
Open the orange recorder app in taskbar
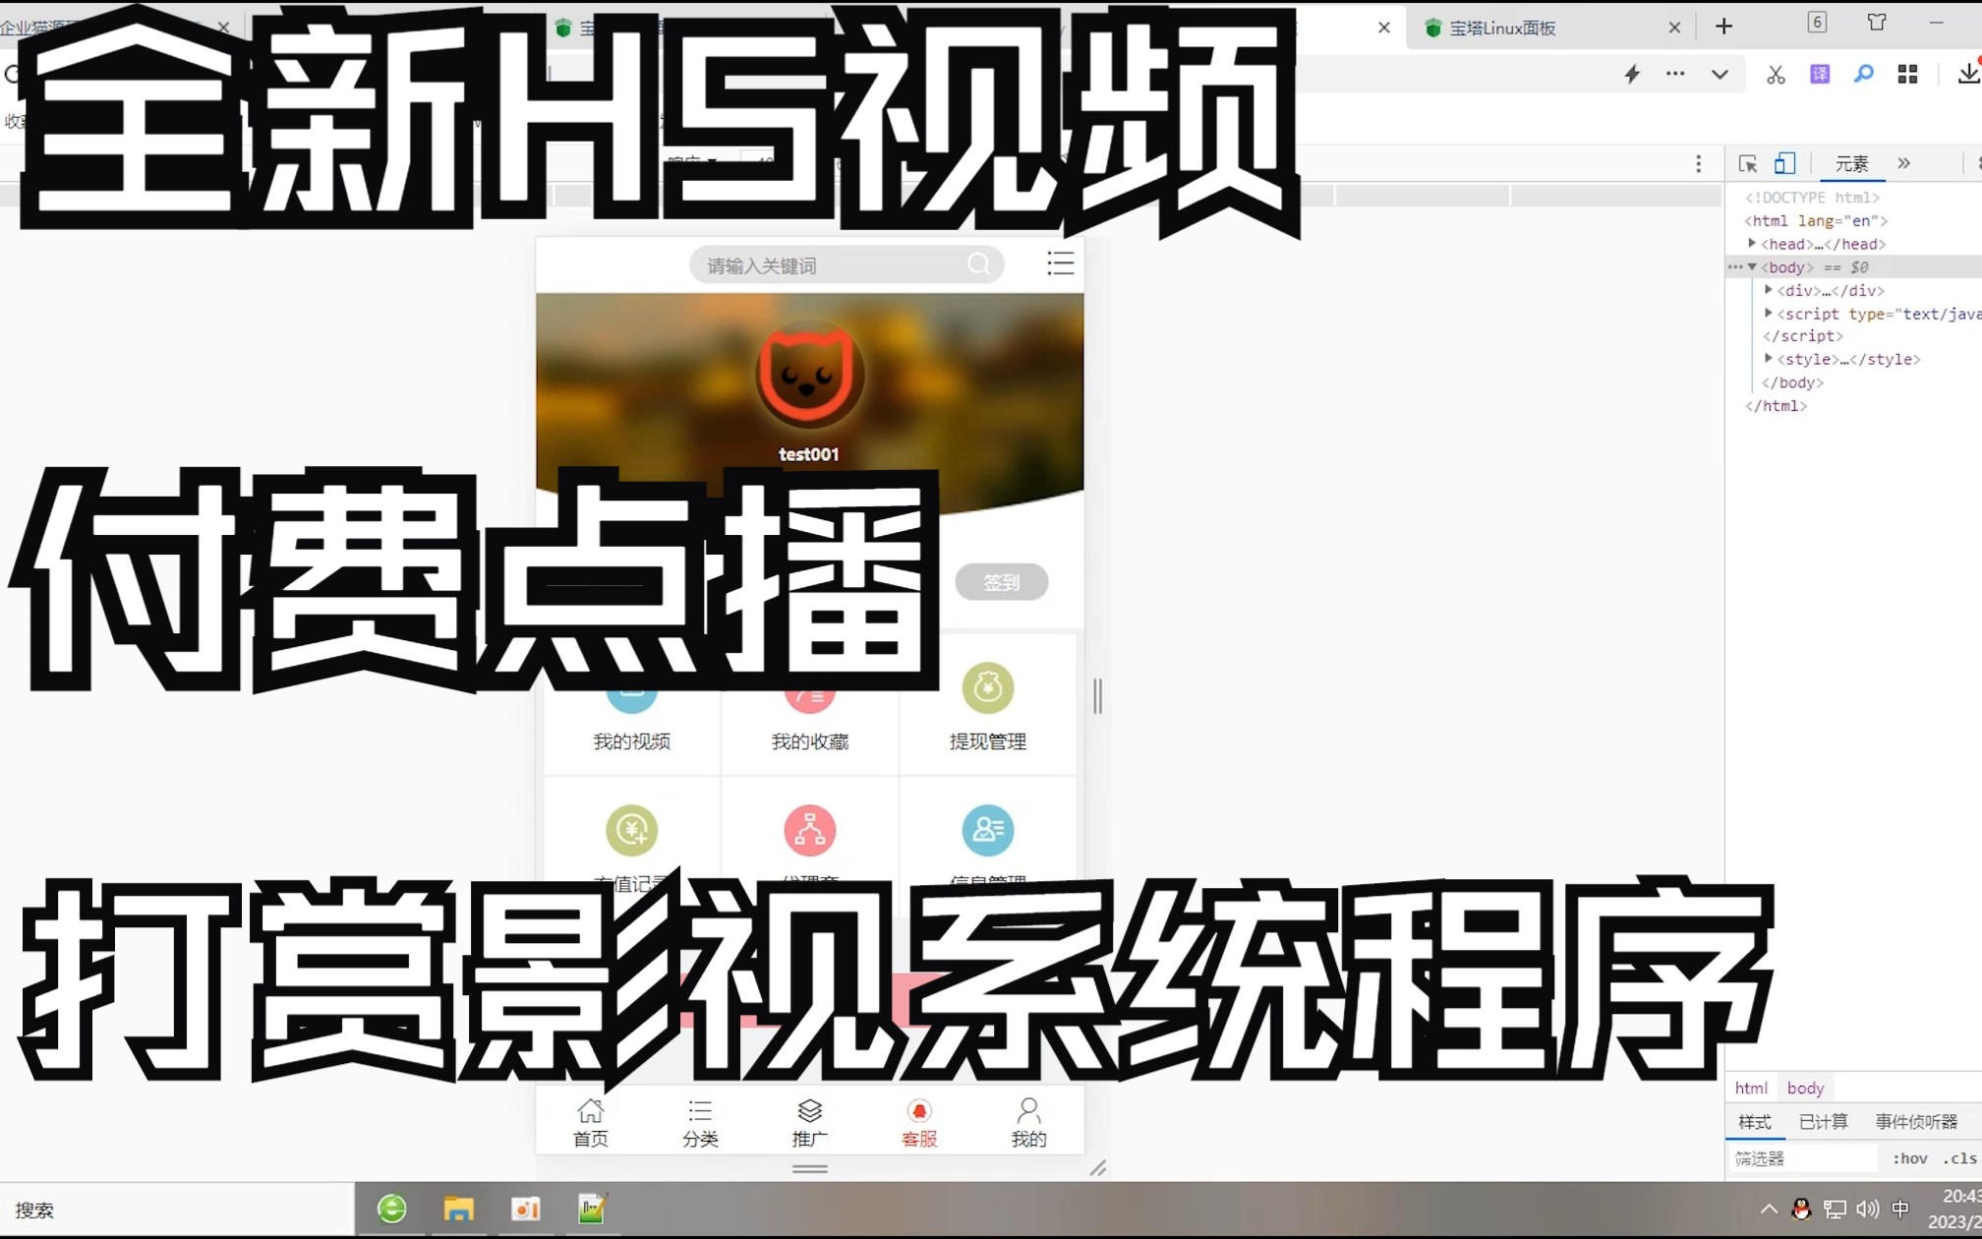[x=526, y=1209]
